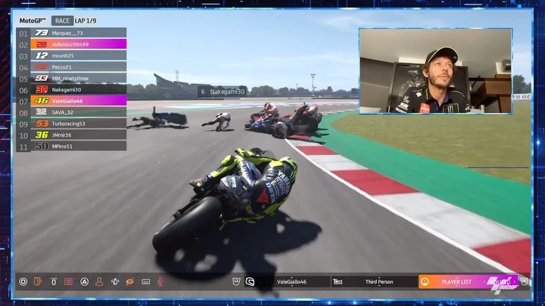Screen dimensions: 545x306
Task: Click the number 73 rider badge
Action: pyautogui.click(x=42, y=32)
